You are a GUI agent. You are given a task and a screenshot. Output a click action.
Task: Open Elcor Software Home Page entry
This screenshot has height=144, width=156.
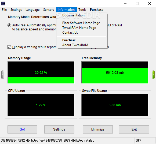click(82, 23)
